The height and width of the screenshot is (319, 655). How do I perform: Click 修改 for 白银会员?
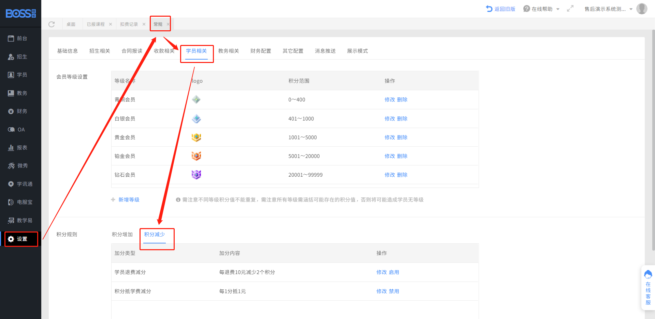click(390, 119)
